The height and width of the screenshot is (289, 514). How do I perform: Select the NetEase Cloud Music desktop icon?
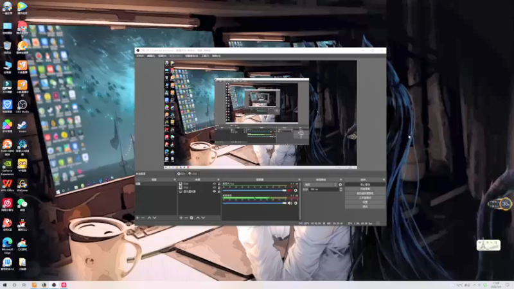pos(7,205)
